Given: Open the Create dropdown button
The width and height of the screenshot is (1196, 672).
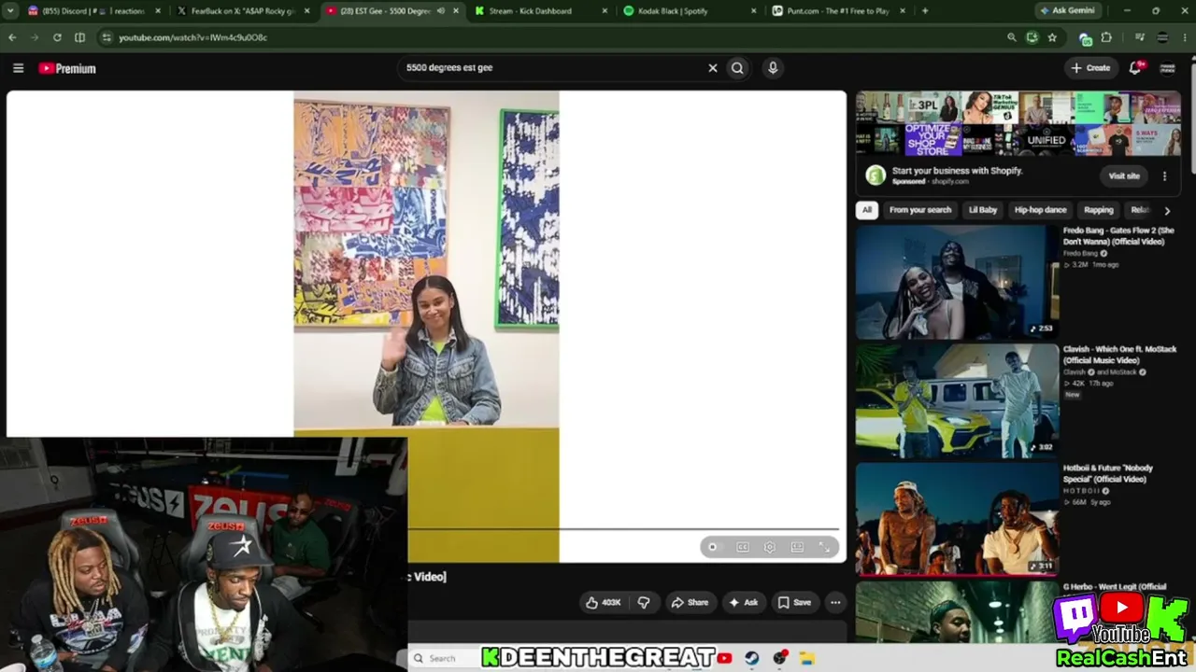Looking at the screenshot, I should point(1090,67).
